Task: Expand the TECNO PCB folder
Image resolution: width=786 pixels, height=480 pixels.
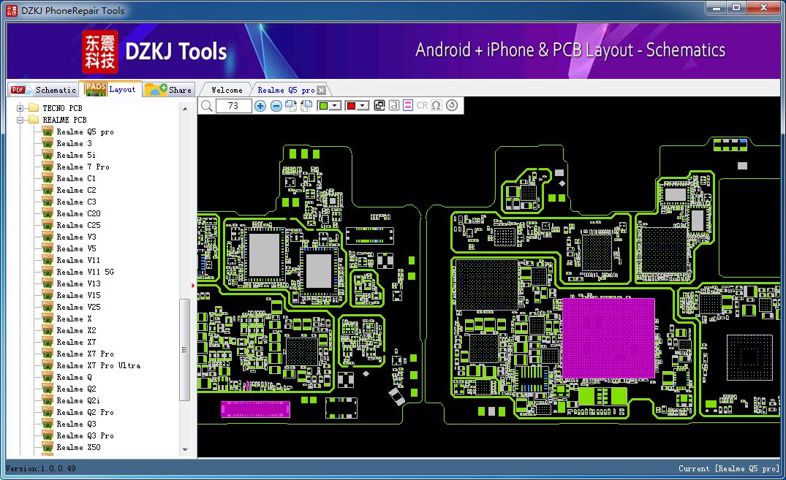Action: 20,108
